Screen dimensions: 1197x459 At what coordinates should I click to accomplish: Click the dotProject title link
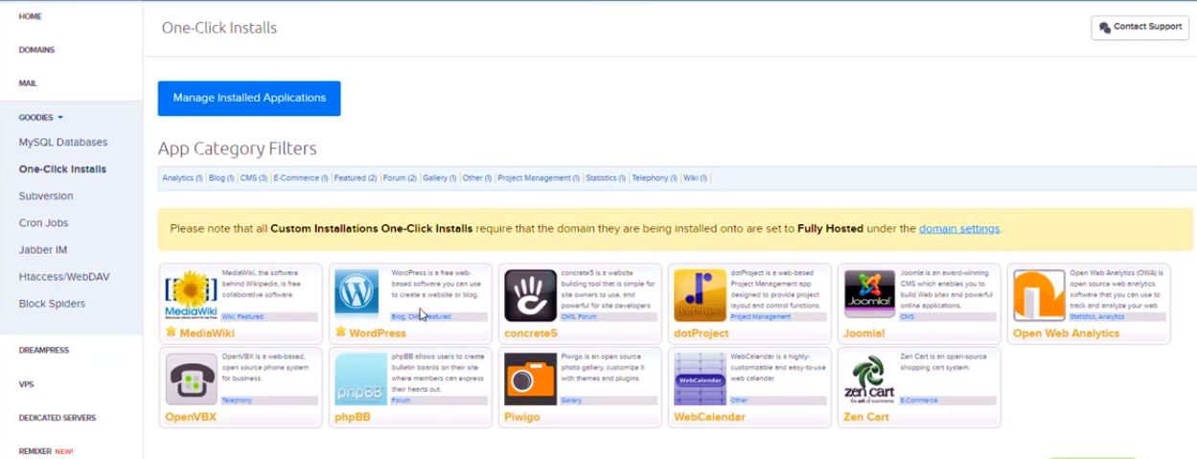tap(702, 333)
